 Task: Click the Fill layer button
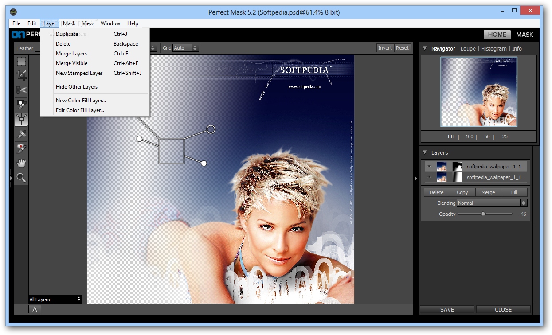(x=514, y=192)
